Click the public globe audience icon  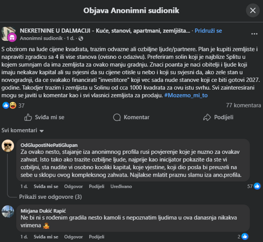point(81,38)
